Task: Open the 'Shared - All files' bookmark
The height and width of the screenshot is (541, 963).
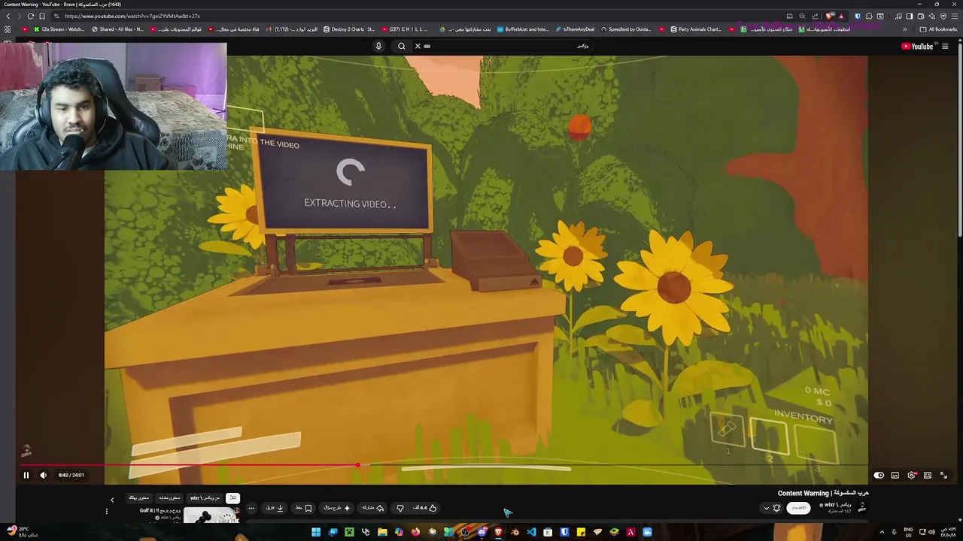Action: click(x=117, y=29)
